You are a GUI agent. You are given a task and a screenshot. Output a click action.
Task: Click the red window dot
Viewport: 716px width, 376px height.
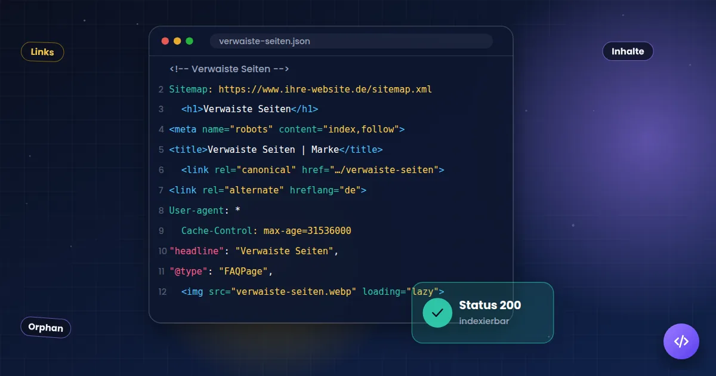165,41
